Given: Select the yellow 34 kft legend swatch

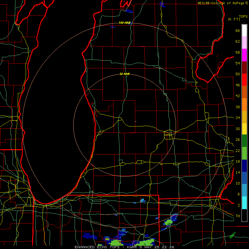Looking at the screenshot, I should point(244,129).
